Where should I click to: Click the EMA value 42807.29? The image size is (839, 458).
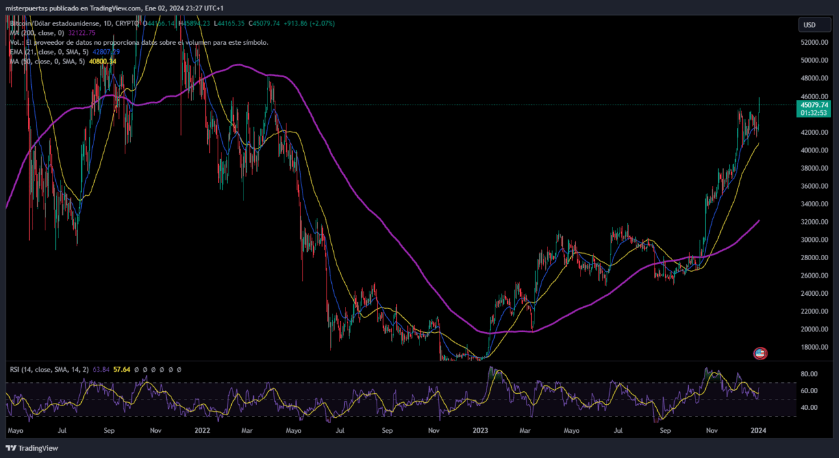click(x=106, y=52)
